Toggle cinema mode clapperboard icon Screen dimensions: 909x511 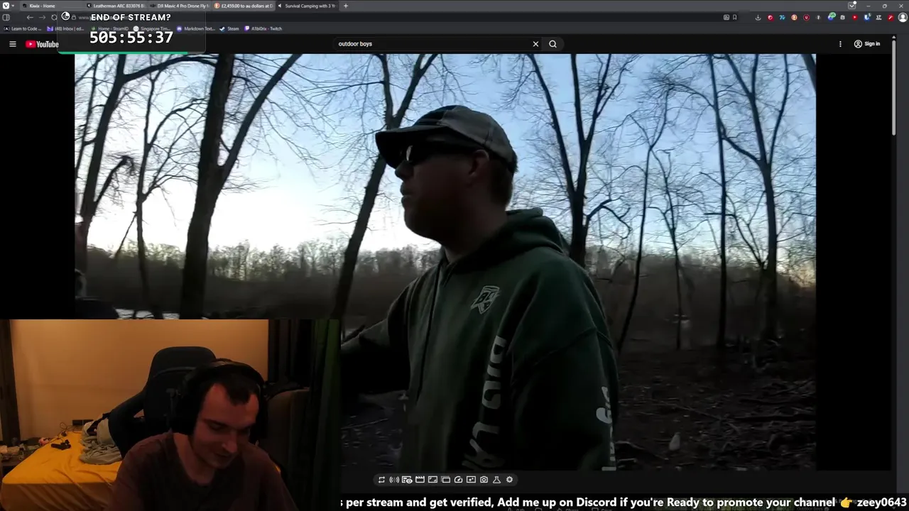point(420,480)
